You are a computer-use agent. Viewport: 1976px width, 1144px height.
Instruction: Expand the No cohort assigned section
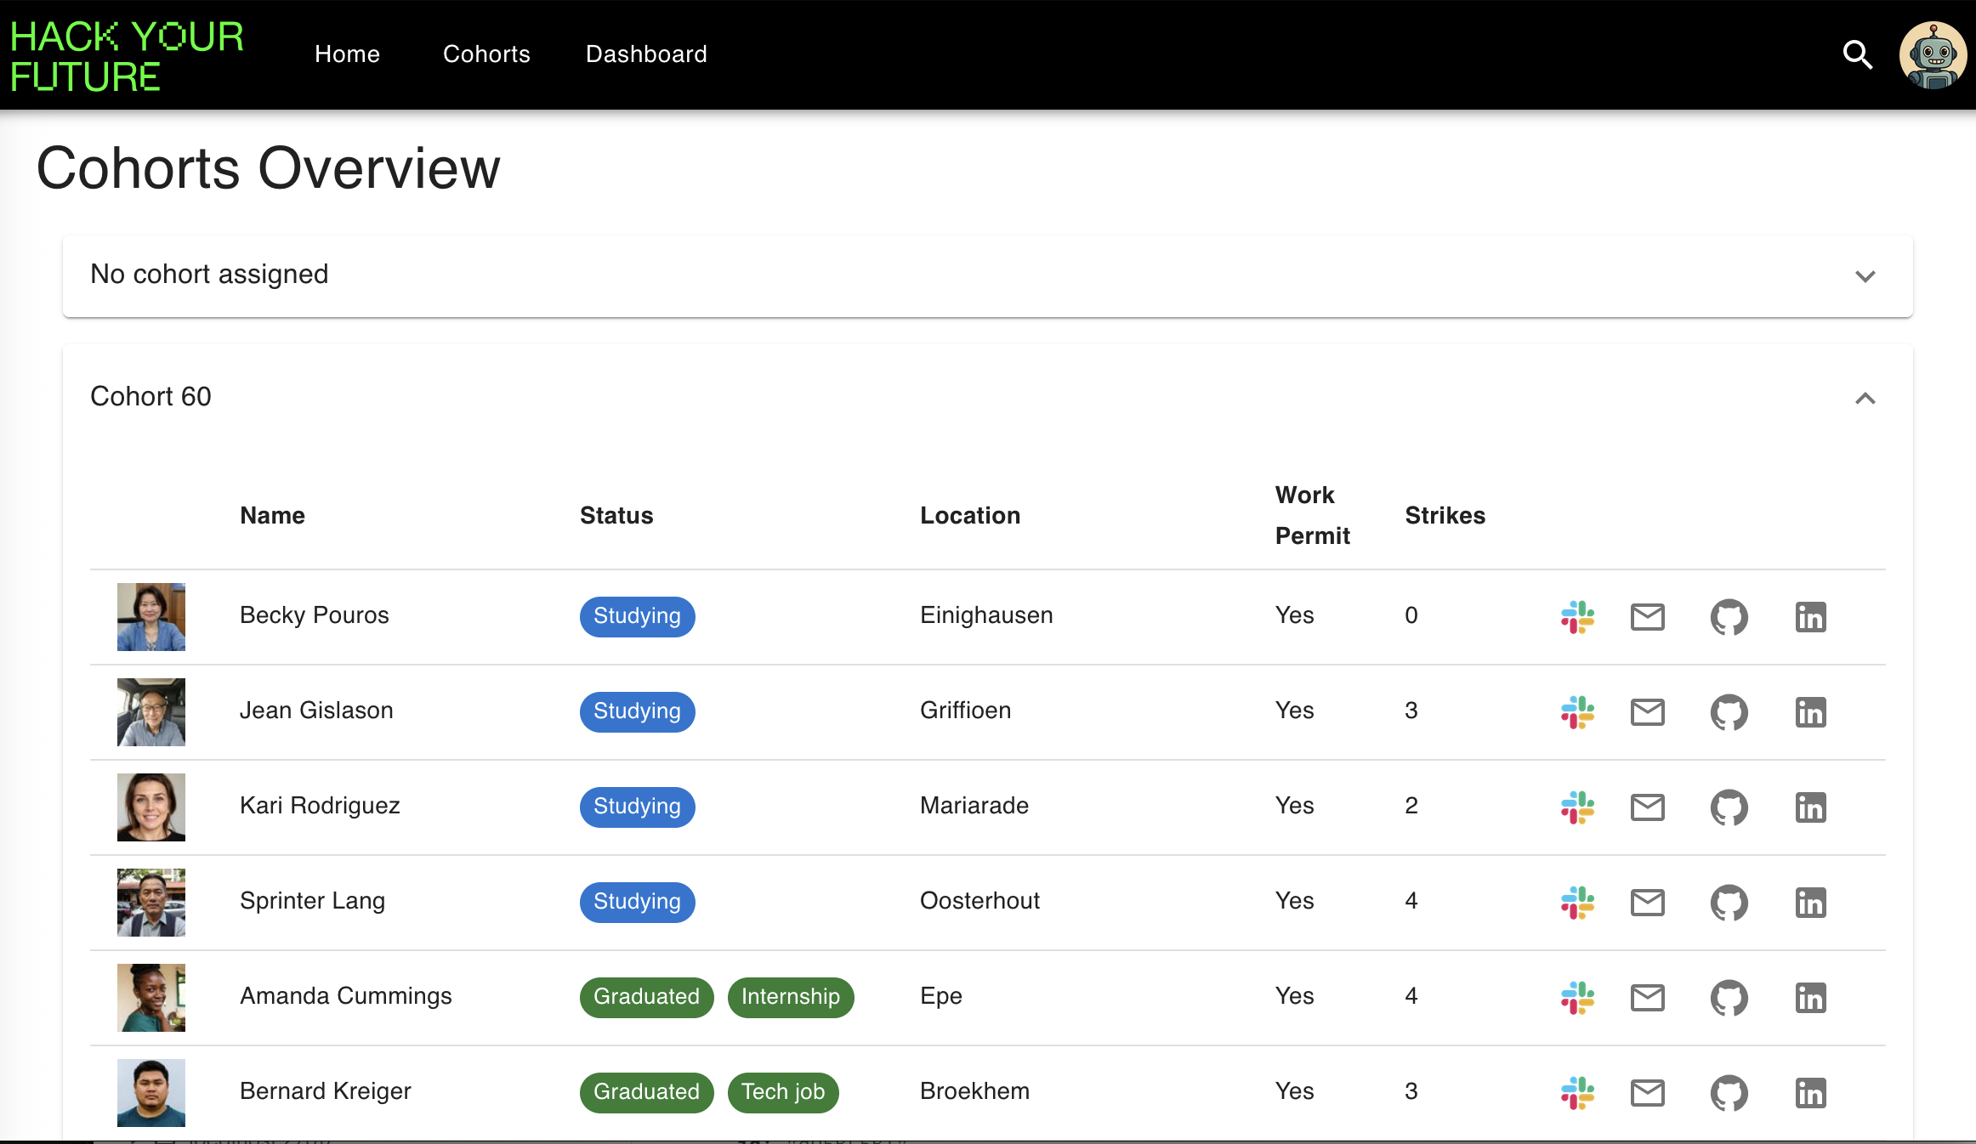pyautogui.click(x=1865, y=276)
